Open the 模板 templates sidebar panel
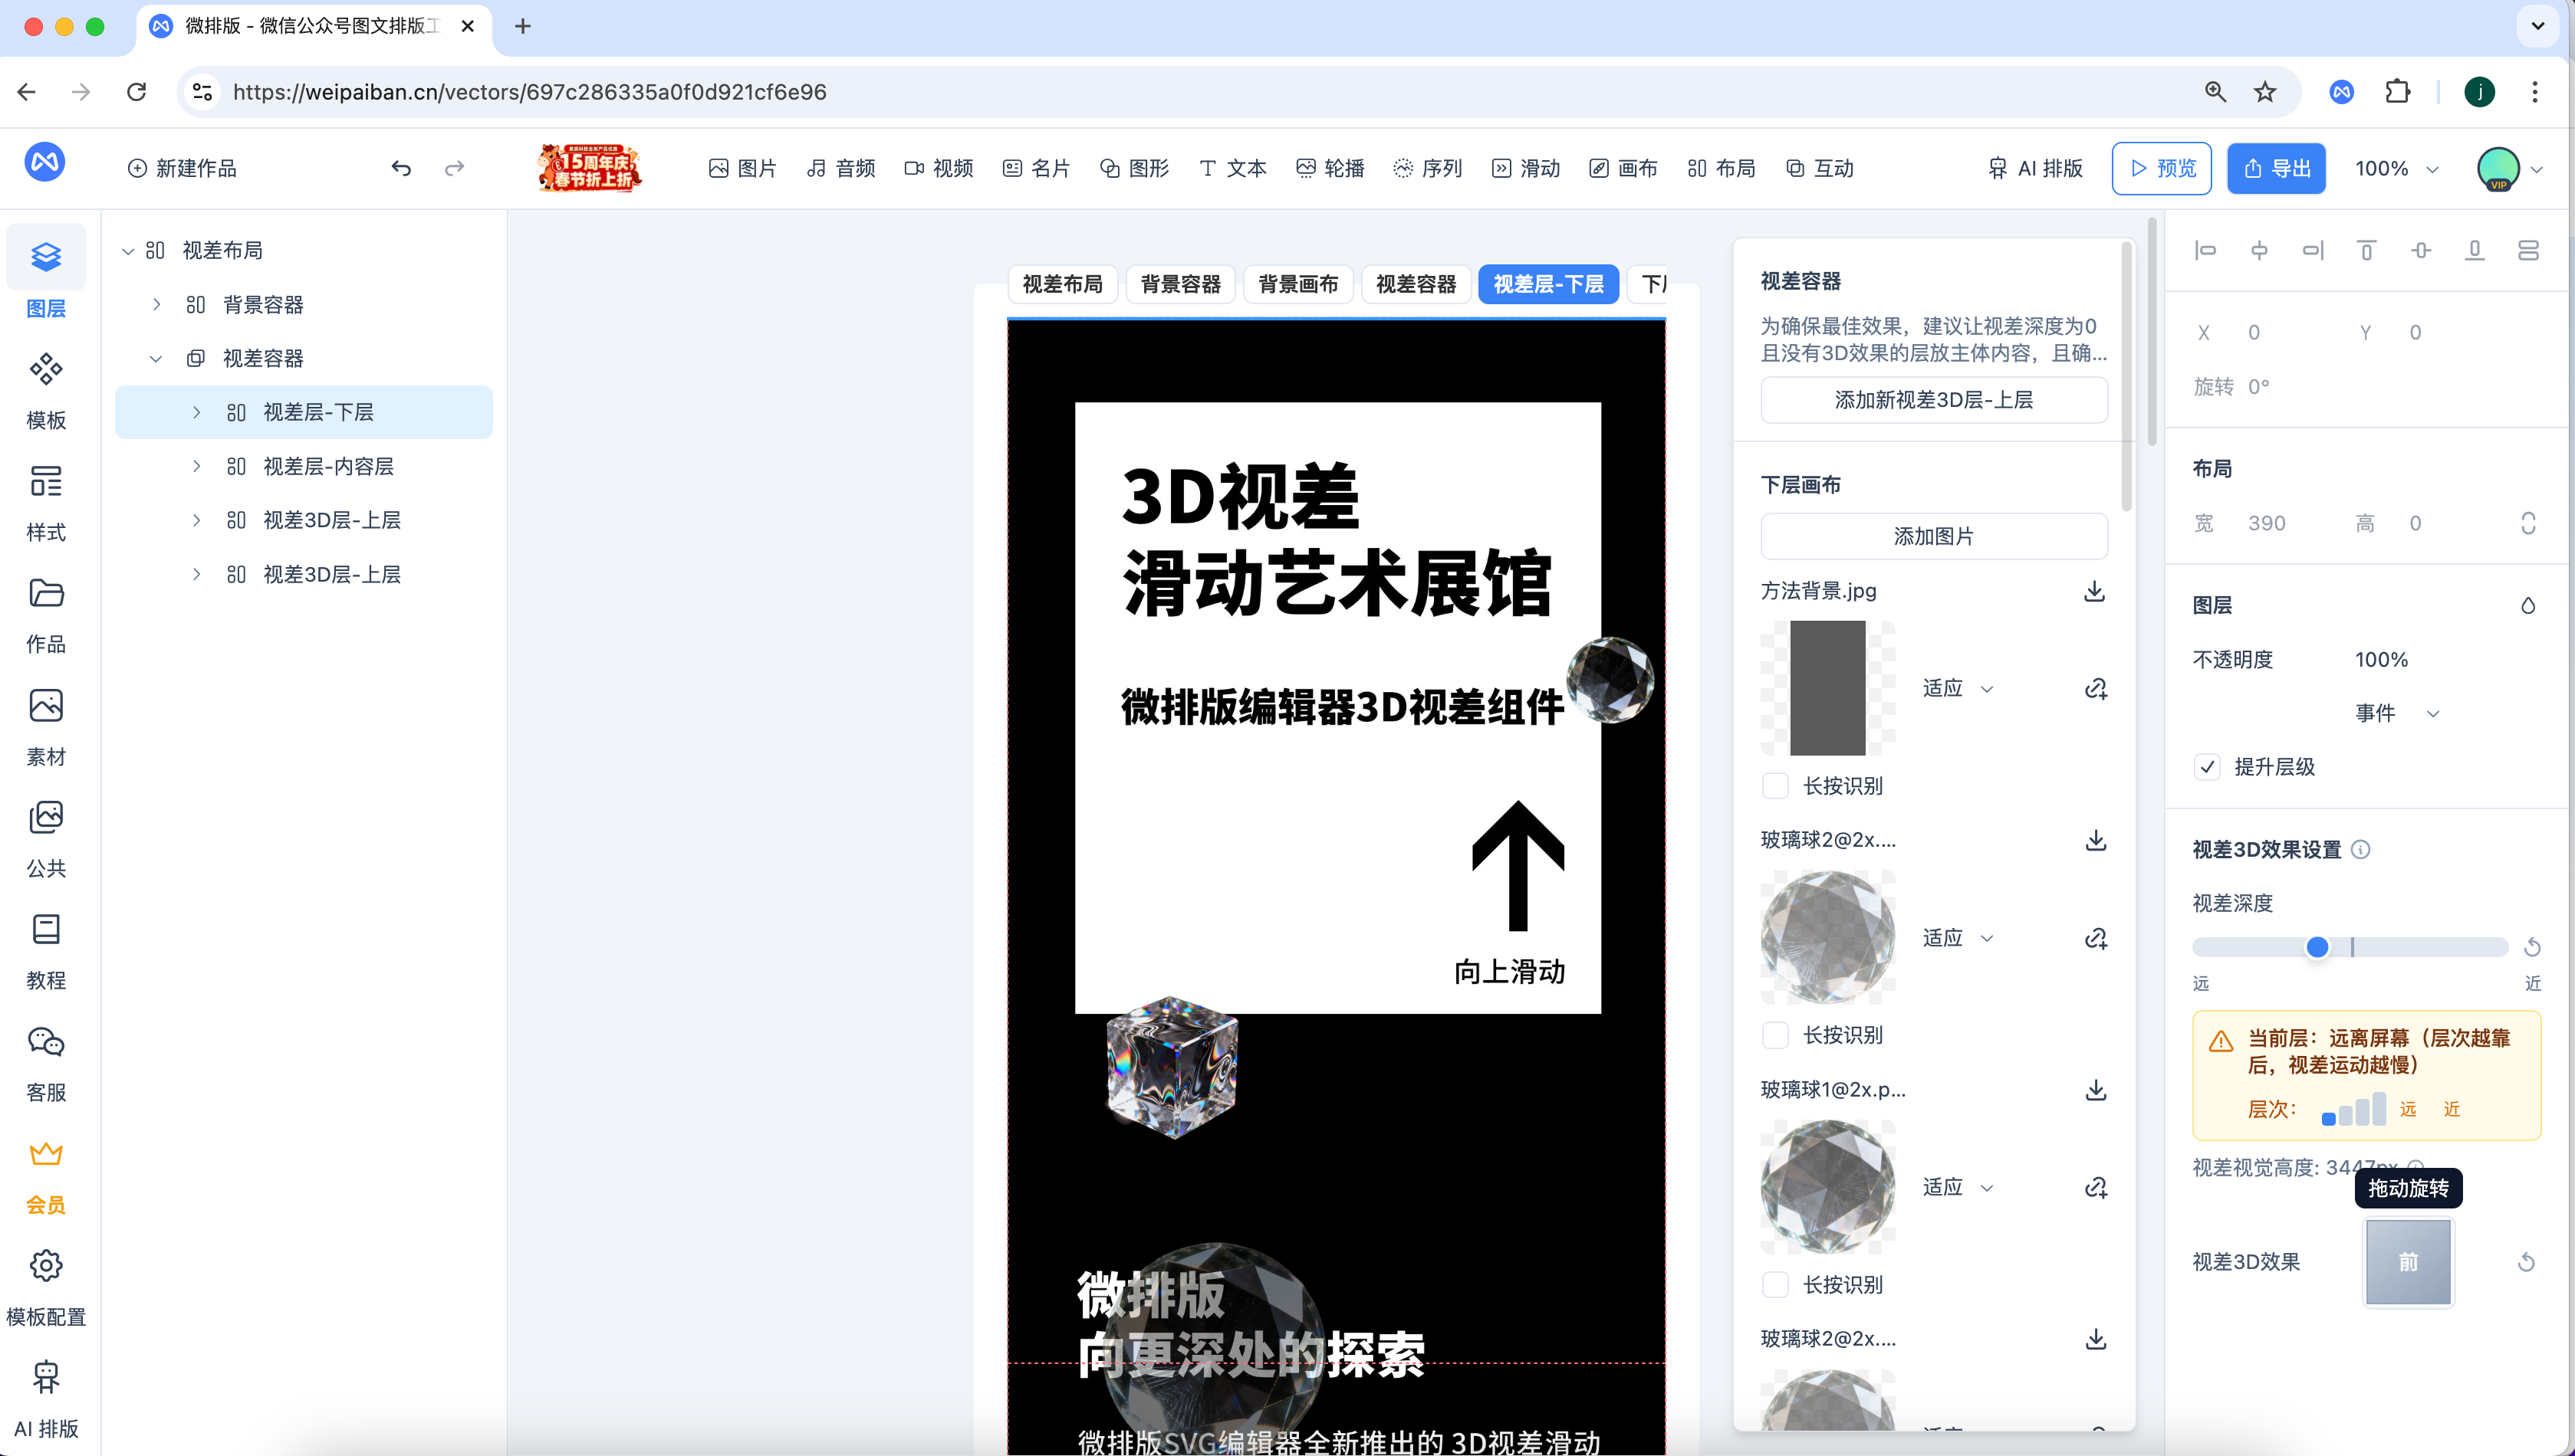Viewport: 2575px width, 1456px height. tap(46, 389)
